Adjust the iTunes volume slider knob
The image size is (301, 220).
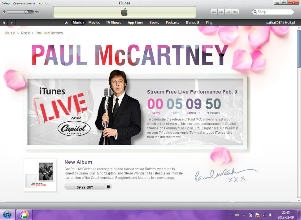[26, 12]
